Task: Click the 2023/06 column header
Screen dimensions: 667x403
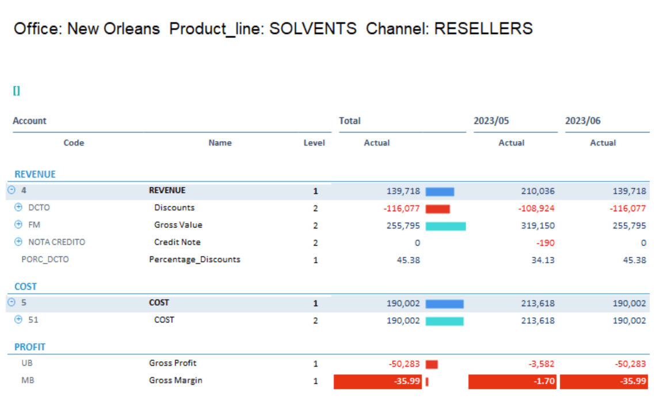Action: 583,121
